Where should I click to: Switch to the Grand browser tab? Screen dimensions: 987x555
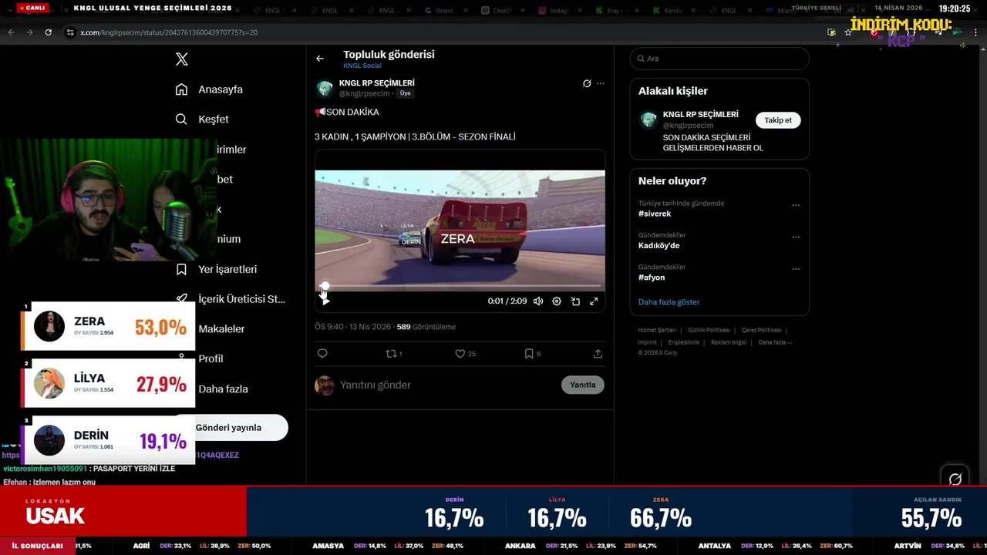pyautogui.click(x=443, y=11)
